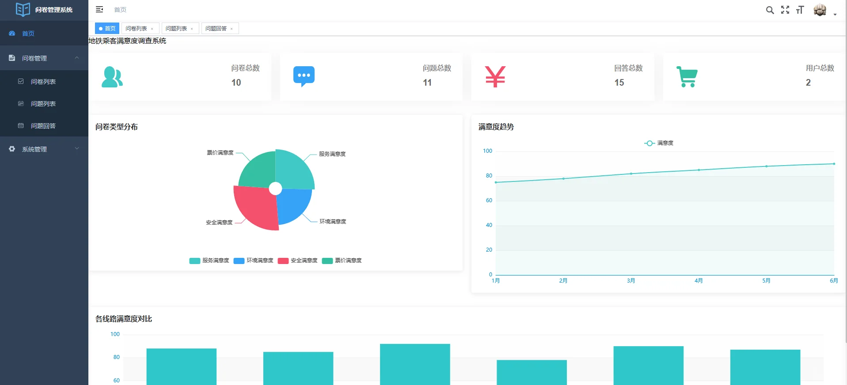Click the checkbox icon beside 问卷列表
This screenshot has height=385, width=847.
coord(21,81)
